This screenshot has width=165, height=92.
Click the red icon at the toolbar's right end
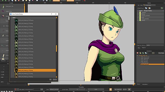point(85,1)
